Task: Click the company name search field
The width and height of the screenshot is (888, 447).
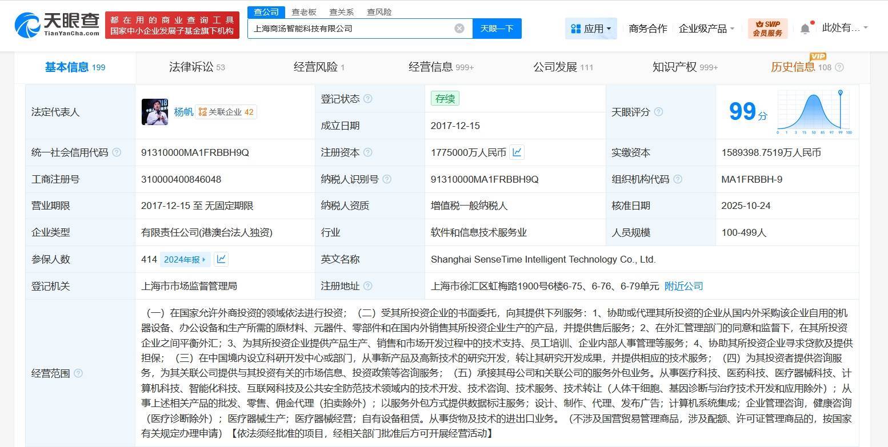Action: point(349,29)
